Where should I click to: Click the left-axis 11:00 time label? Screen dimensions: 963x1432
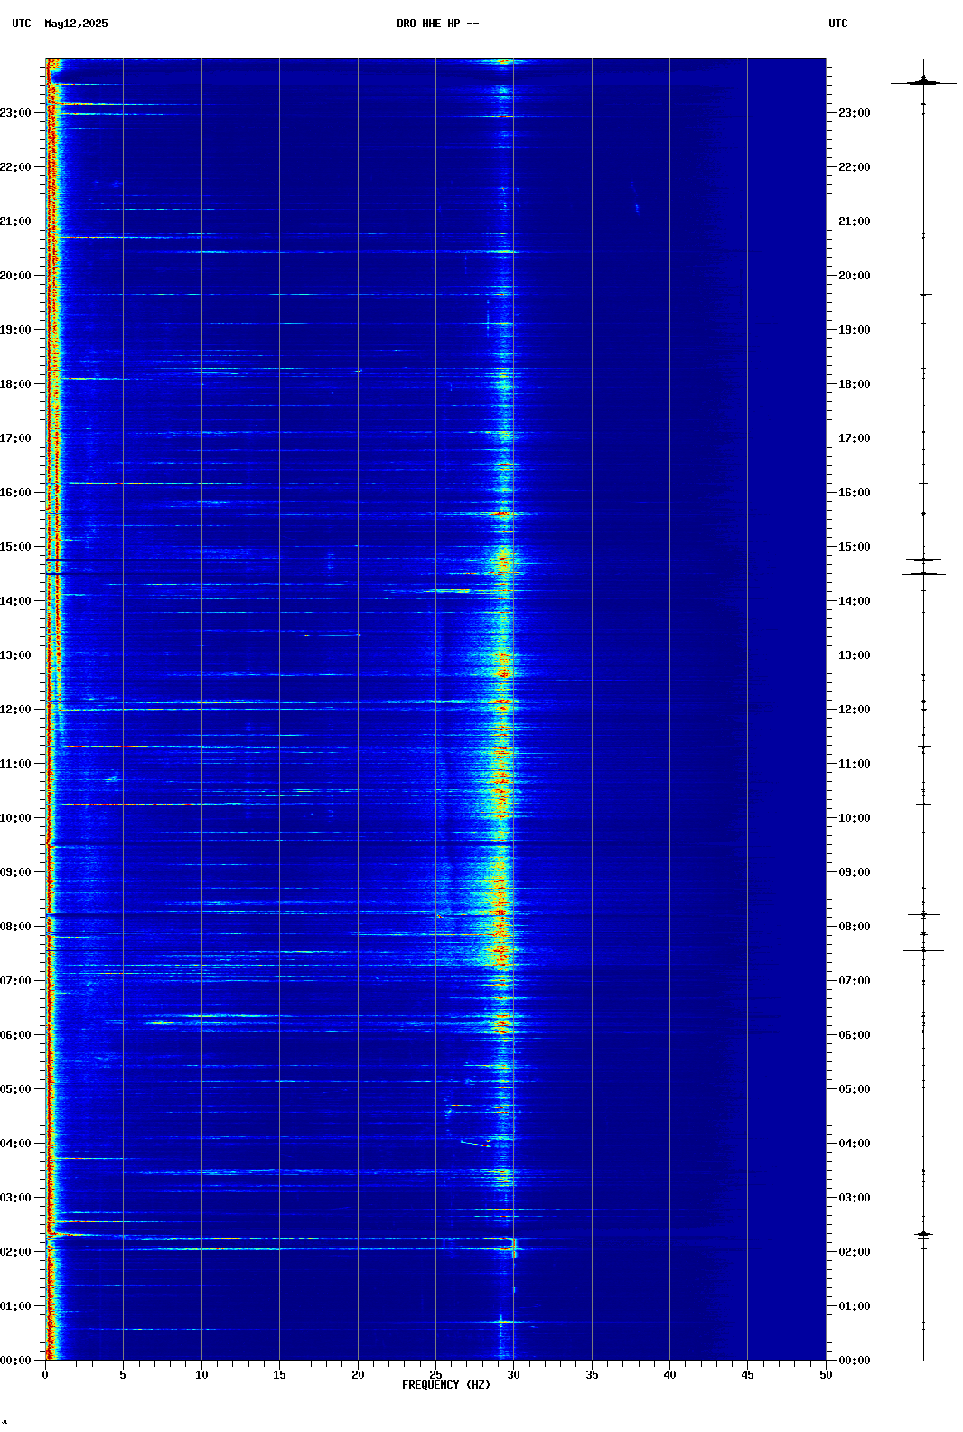(x=15, y=764)
